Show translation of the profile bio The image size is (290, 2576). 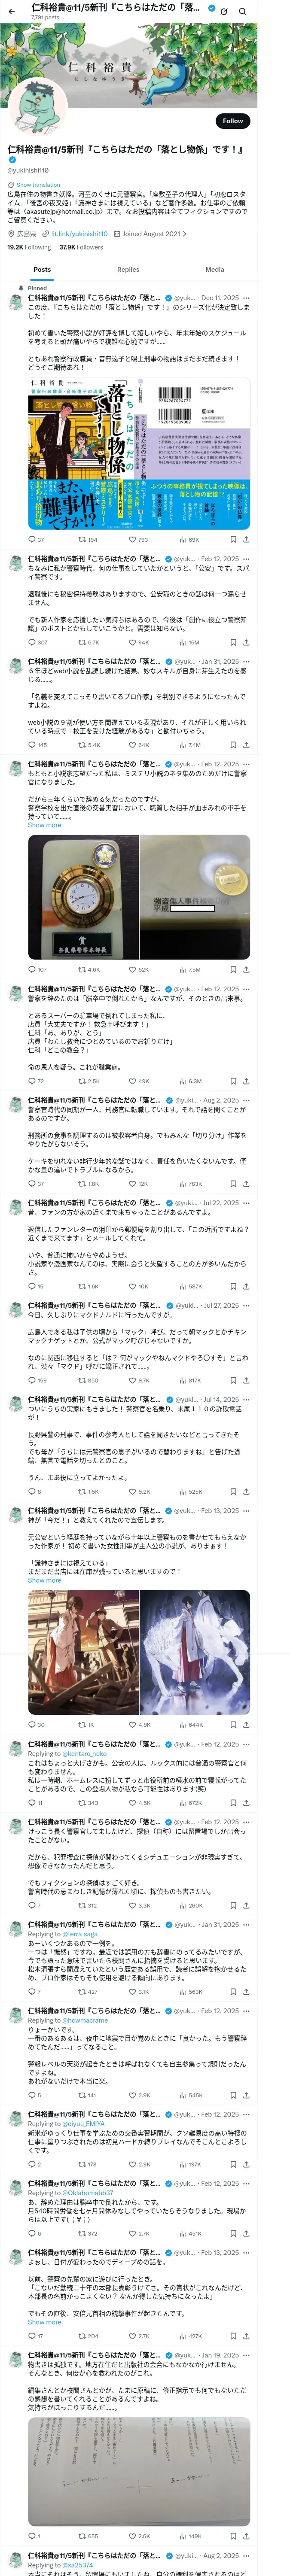click(38, 185)
